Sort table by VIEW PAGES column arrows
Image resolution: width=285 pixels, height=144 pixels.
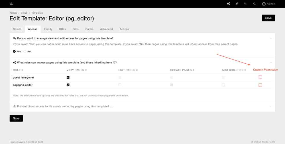click(x=86, y=70)
